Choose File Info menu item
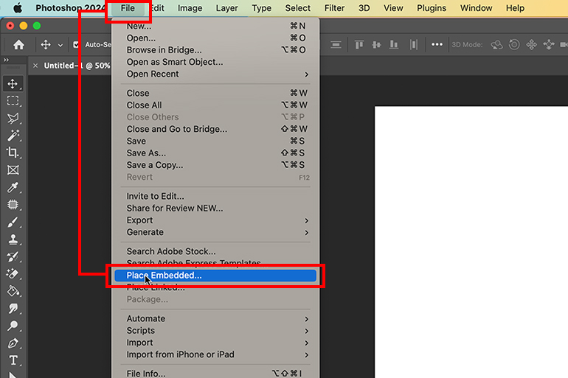 point(216,373)
